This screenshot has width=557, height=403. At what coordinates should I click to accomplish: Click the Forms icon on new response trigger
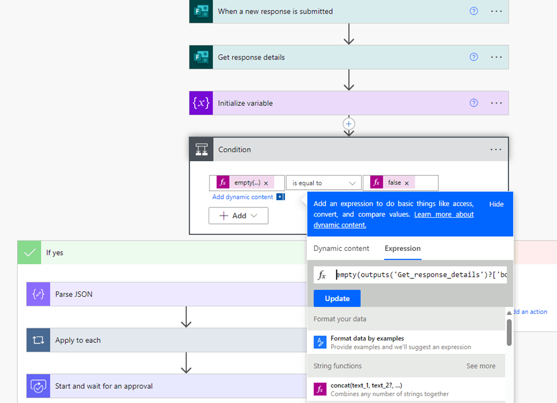click(x=201, y=11)
